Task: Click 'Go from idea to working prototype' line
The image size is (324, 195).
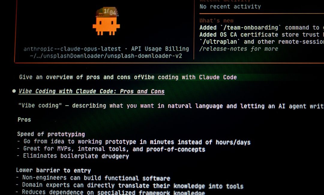Action: 134,142
